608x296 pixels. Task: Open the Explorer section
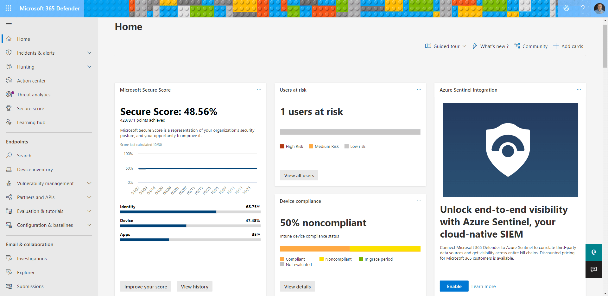(25, 272)
